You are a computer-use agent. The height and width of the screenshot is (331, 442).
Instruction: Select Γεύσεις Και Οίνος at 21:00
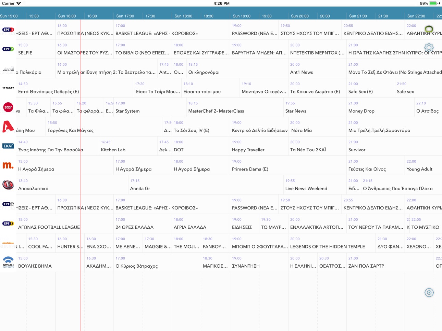click(x=376, y=166)
